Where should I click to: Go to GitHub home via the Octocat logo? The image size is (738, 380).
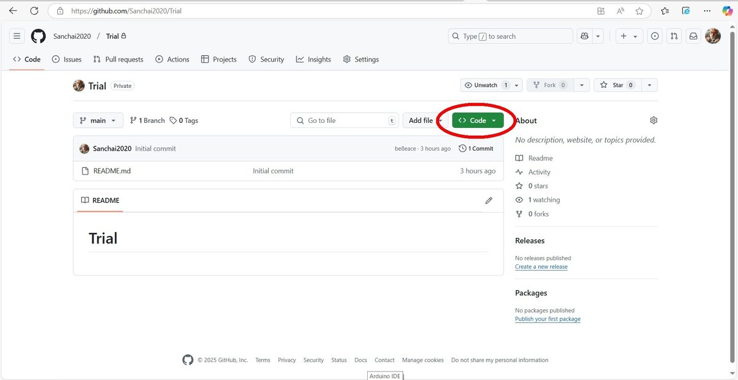click(x=38, y=36)
